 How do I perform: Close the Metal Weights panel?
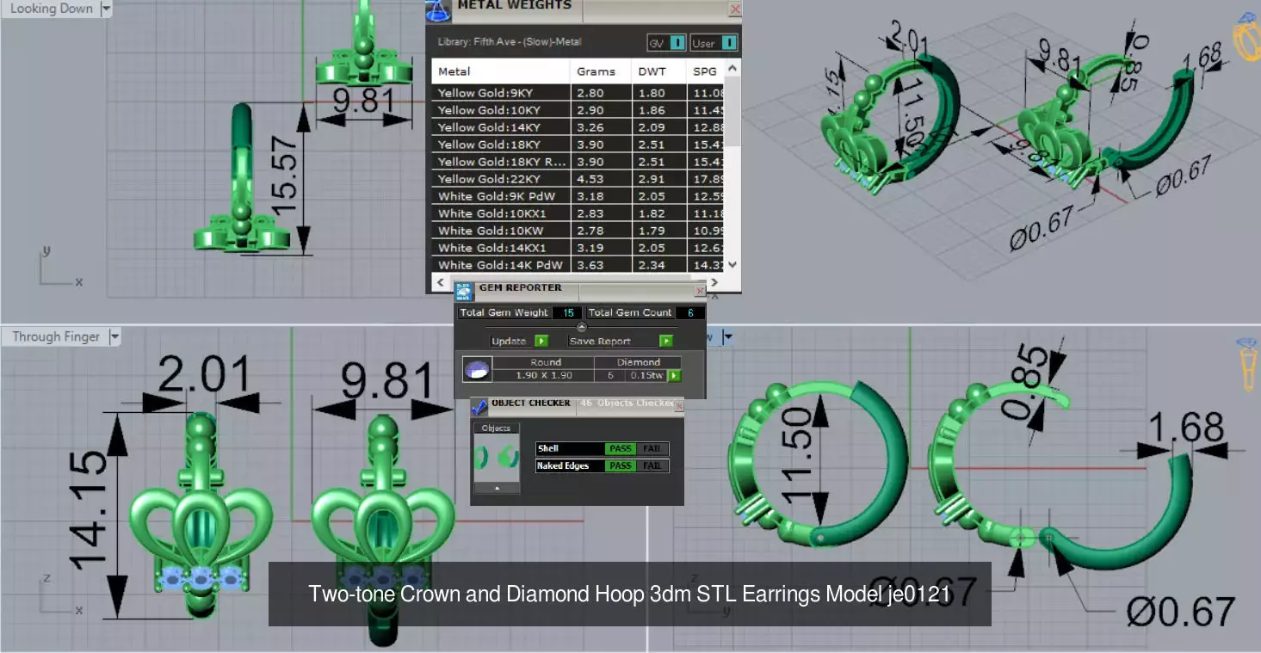coord(734,9)
